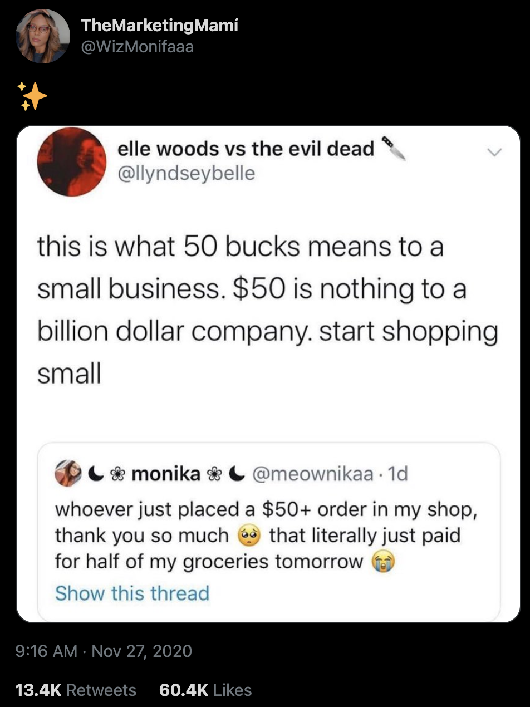Open the 9:16 AM Nov 27, 2020 timestamp
This screenshot has height=707, width=530.
[x=104, y=651]
